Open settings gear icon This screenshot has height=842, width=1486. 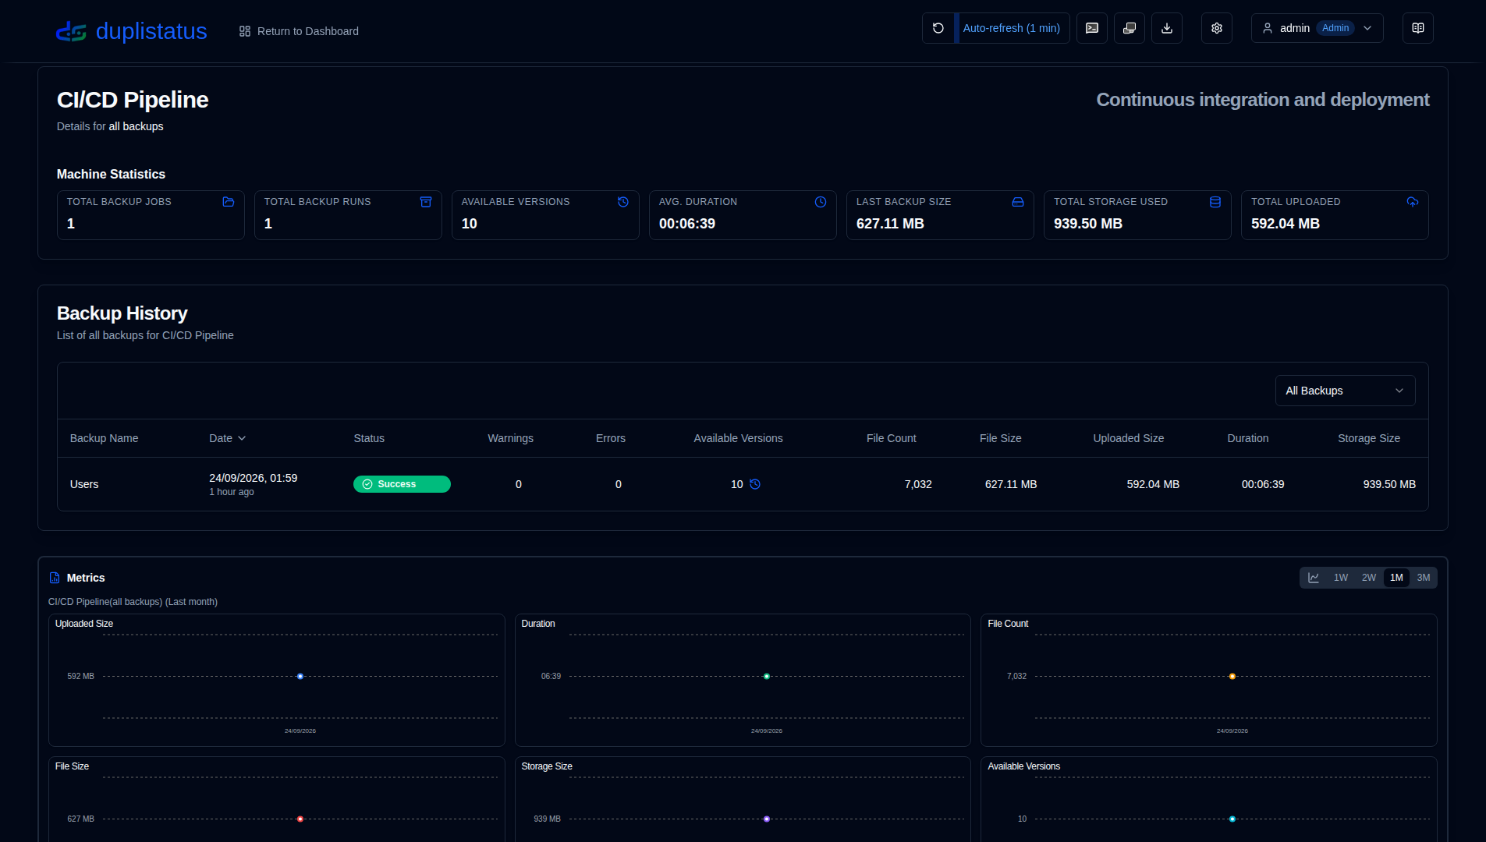[x=1217, y=28]
